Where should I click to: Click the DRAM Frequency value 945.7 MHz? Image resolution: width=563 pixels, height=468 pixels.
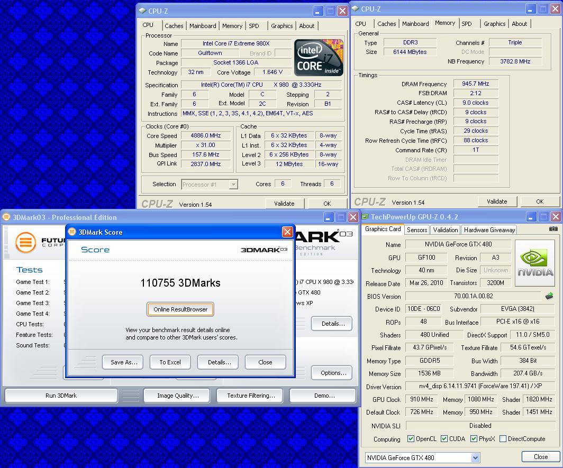pyautogui.click(x=475, y=84)
